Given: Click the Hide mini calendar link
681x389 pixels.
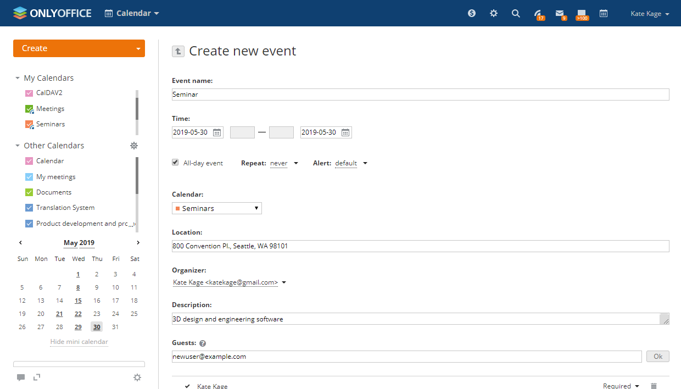Looking at the screenshot, I should pos(79,342).
